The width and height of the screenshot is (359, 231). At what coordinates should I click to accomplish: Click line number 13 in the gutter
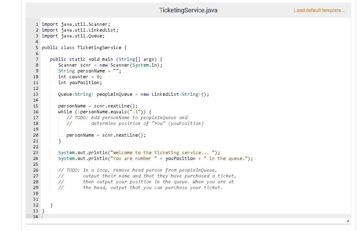(36, 94)
